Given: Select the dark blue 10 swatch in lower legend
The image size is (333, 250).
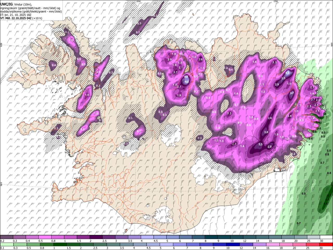Looking at the screenshot, I should click(233, 245).
